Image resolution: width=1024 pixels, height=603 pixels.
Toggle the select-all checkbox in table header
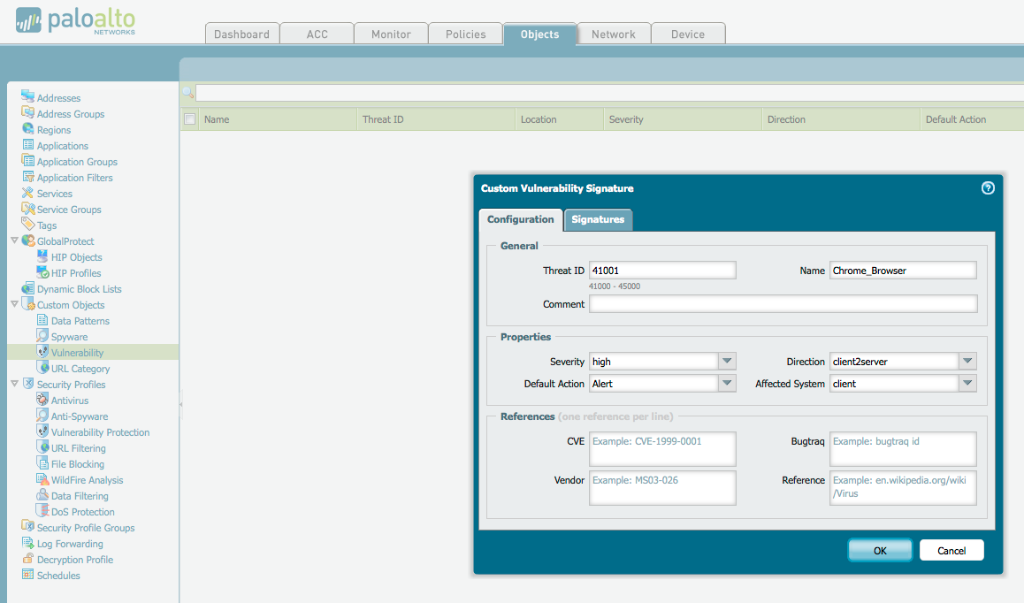coord(189,118)
